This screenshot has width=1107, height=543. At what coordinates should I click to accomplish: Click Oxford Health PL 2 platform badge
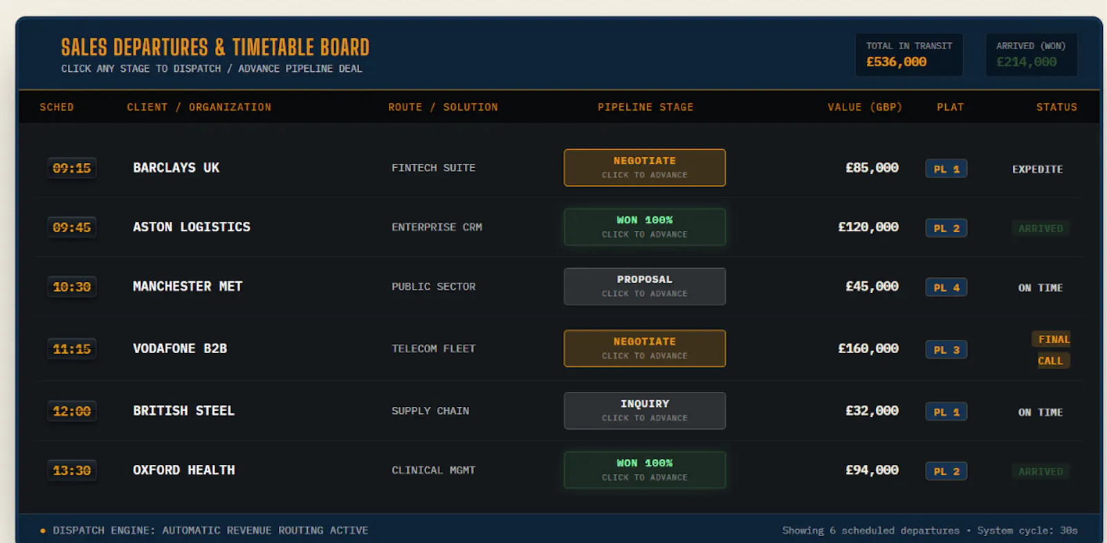[x=946, y=471]
